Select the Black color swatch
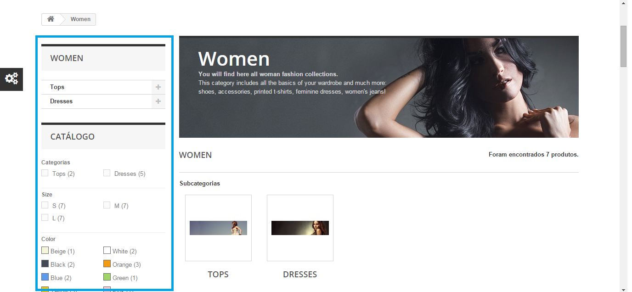 pos(45,264)
